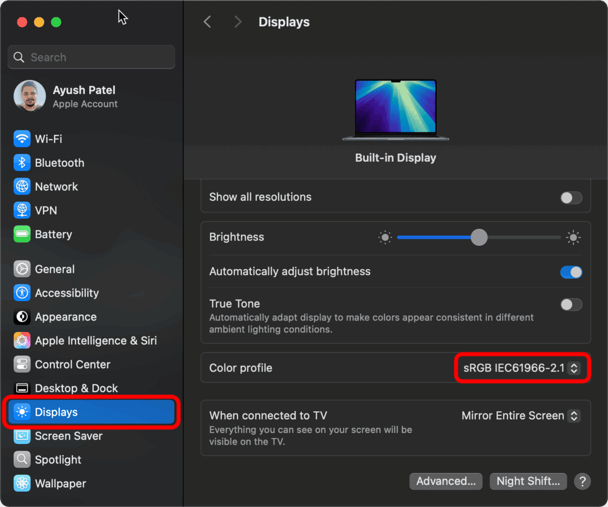This screenshot has height=507, width=608.
Task: Click the Wi-Fi icon in sidebar
Action: tap(22, 138)
